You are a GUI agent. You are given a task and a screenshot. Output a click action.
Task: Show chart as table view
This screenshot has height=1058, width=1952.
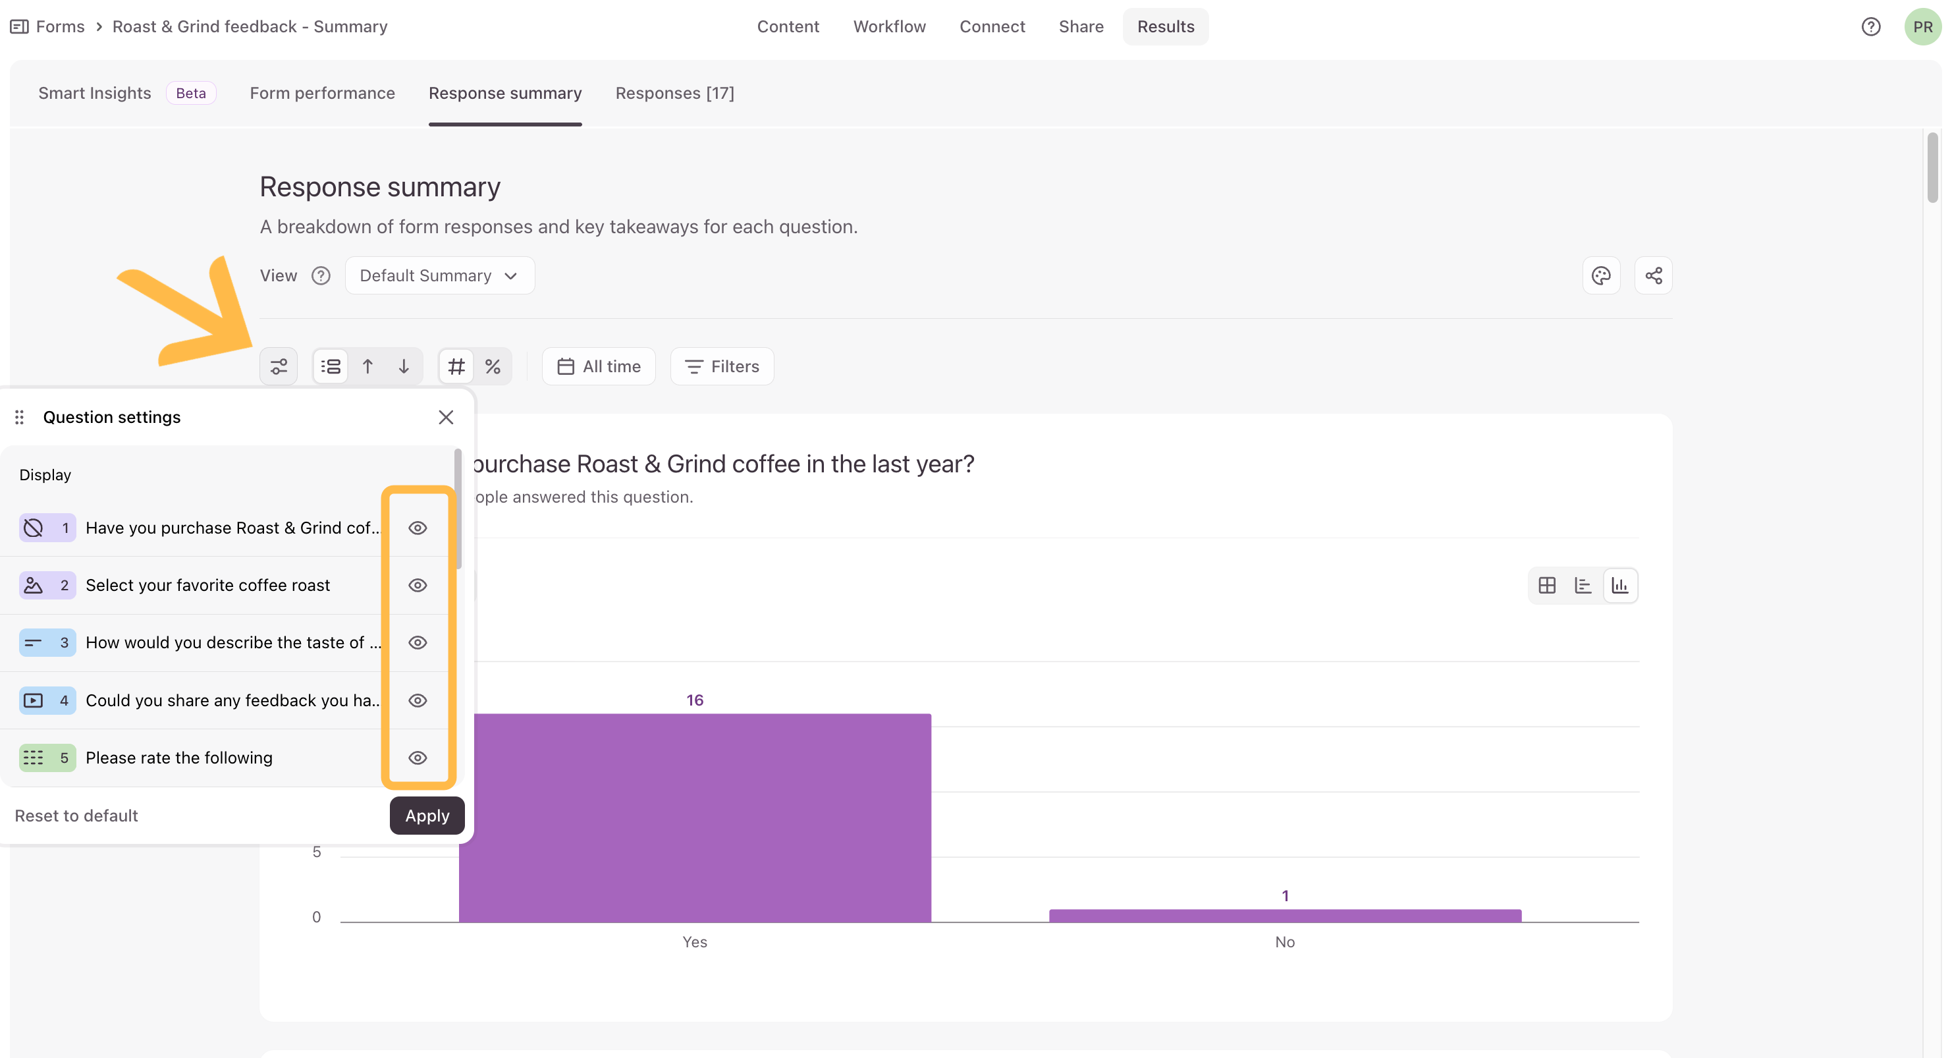tap(1548, 585)
